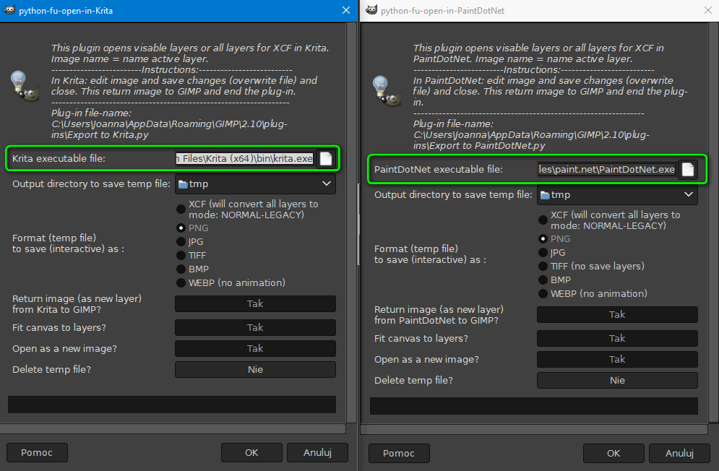This screenshot has width=719, height=471.
Task: Click the PaintDotNet.exe path input field
Action: [x=607, y=170]
